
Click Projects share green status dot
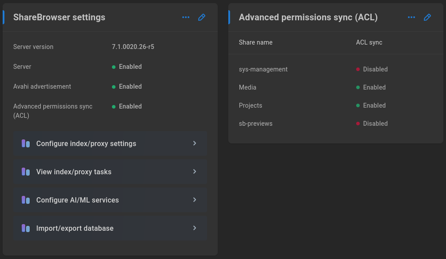coord(358,105)
